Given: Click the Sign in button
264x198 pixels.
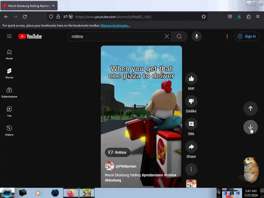Looking at the screenshot, I should (247, 36).
